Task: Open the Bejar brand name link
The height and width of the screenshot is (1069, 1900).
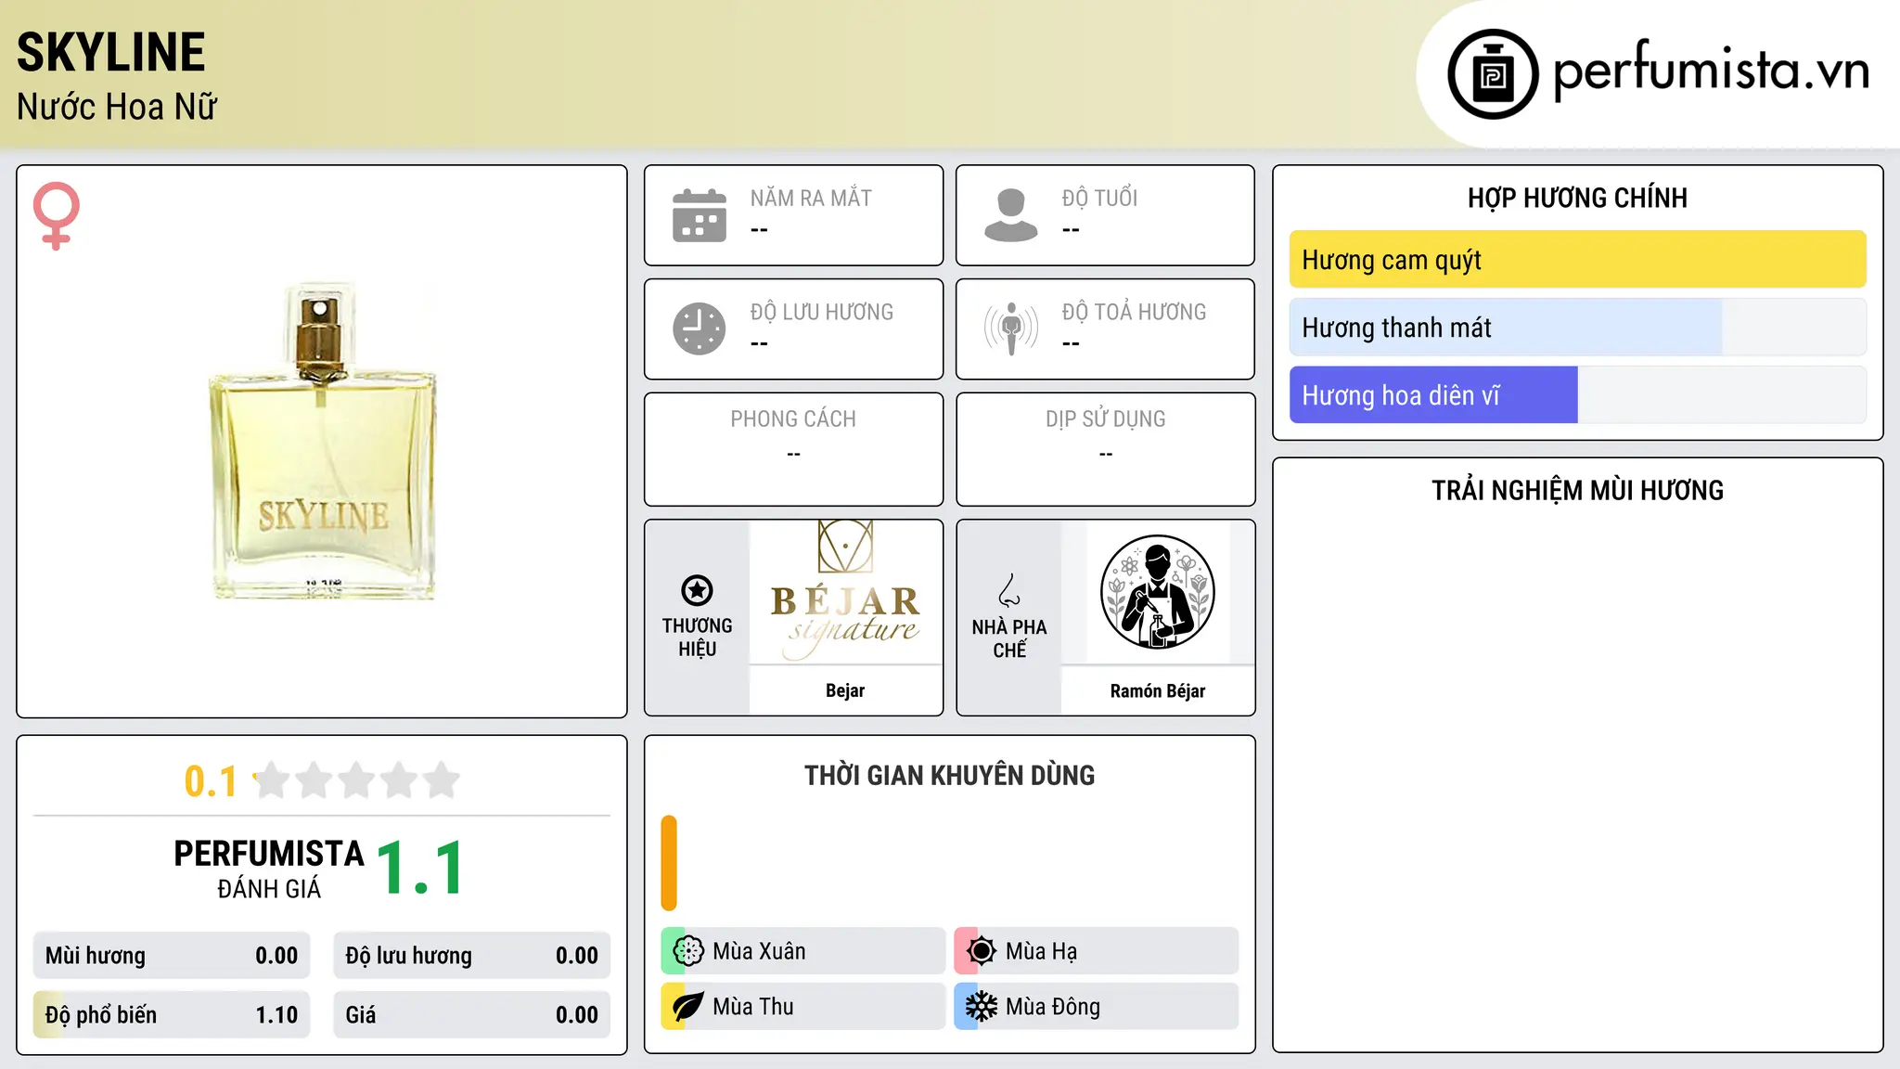Action: tap(845, 690)
